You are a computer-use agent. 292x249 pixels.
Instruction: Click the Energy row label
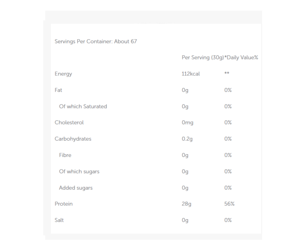[63, 74]
